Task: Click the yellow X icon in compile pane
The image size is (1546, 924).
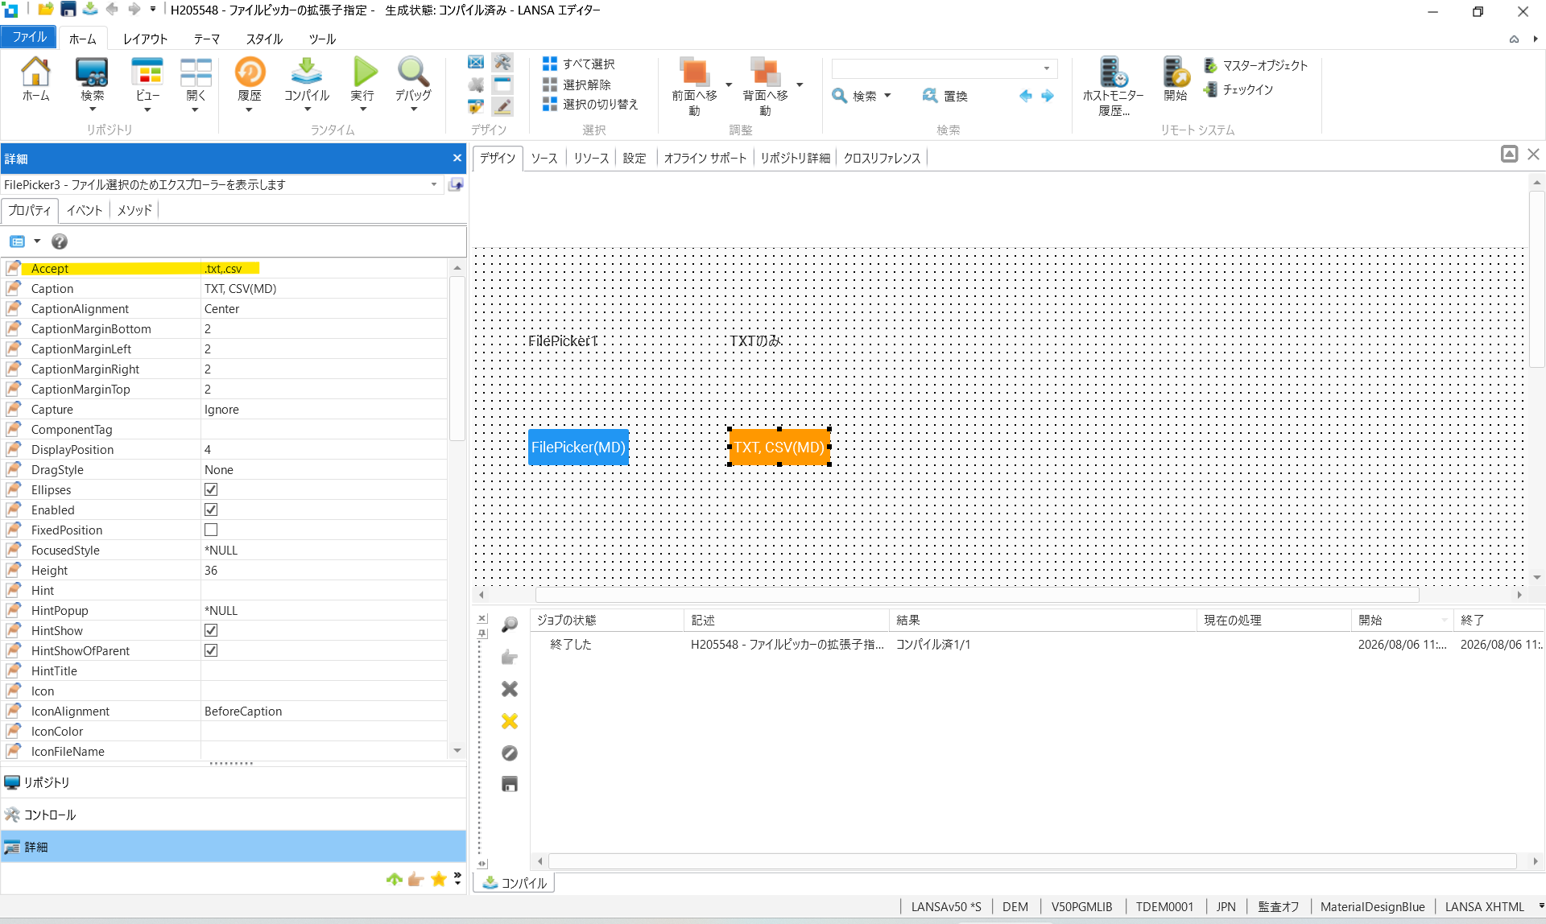Action: pos(509,721)
